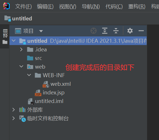This screenshot has width=159, height=140.
Task: Open the 文件(F) menu
Action: [x=24, y=7]
